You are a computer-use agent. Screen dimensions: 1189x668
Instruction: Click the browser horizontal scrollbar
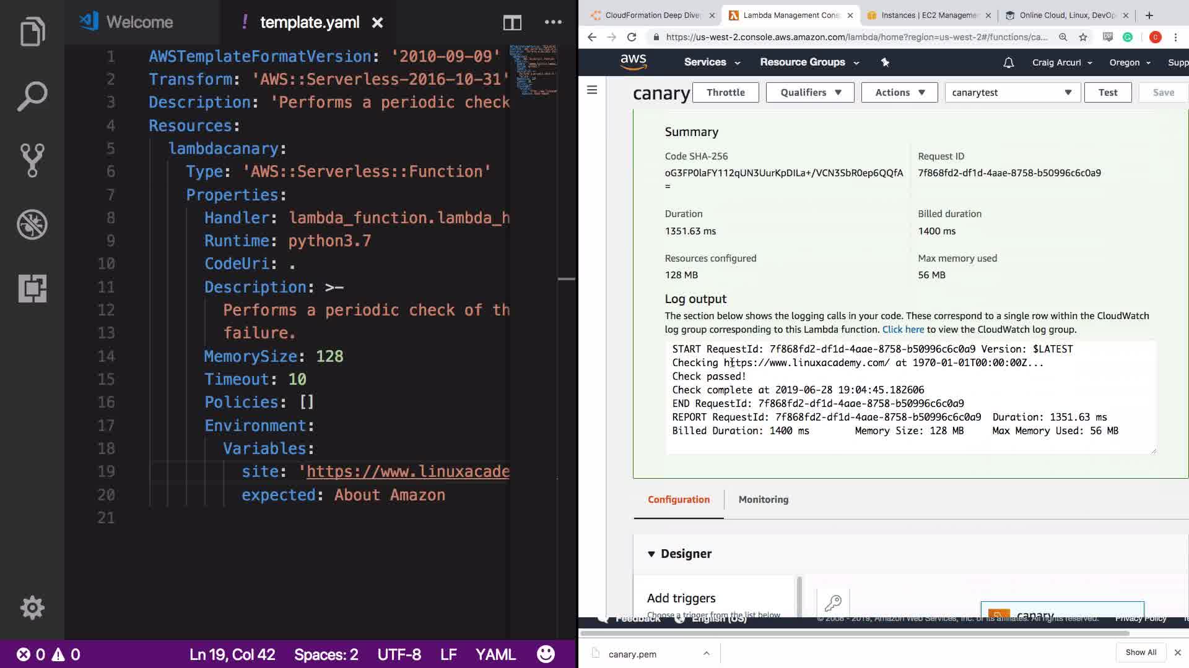click(855, 633)
